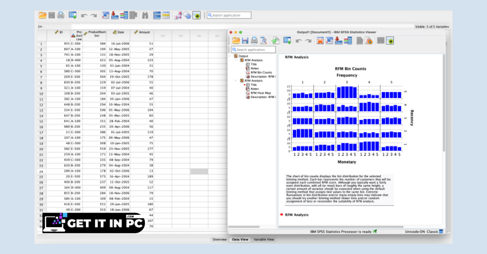Viewport: 487px width, 254px height.
Task: Go to case icon in Viewer toolbar
Action: pyautogui.click(x=329, y=40)
